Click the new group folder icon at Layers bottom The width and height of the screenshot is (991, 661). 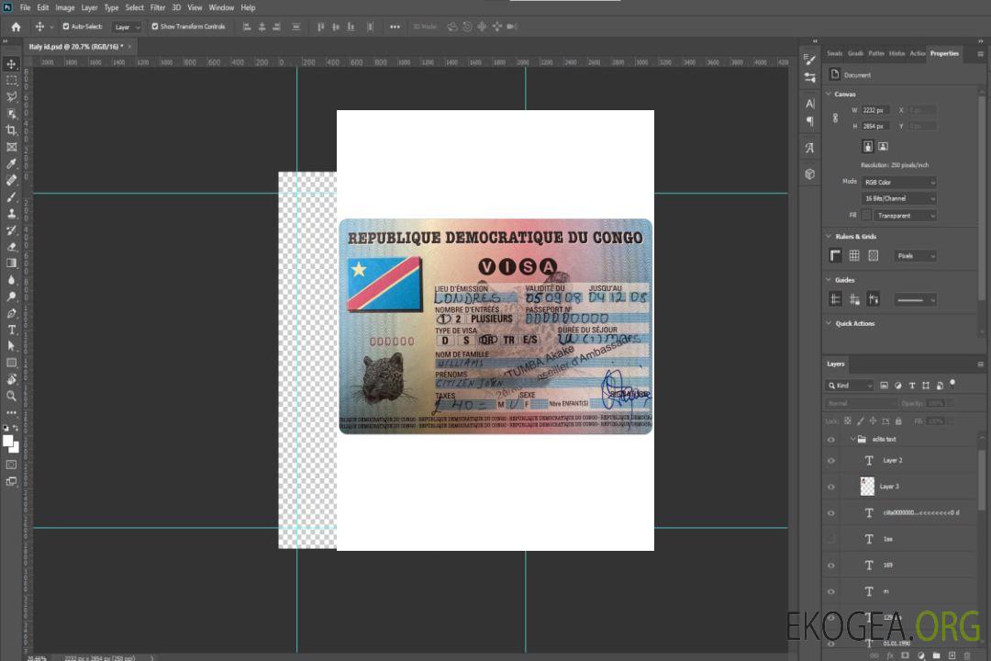(936, 655)
